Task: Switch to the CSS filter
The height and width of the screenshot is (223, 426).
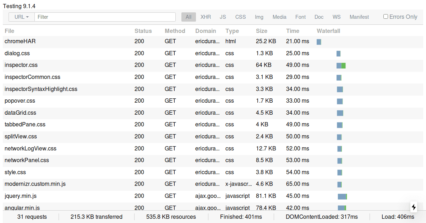Action: tap(240, 17)
